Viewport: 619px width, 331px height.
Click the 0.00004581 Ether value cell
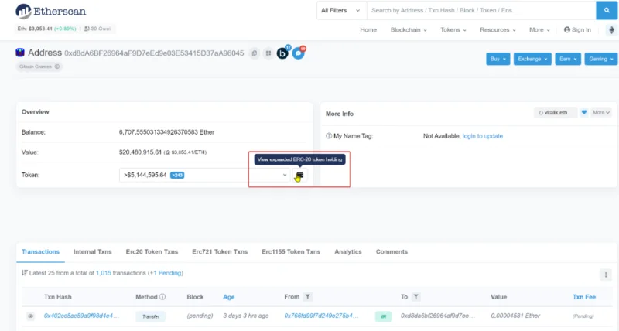tap(515, 316)
